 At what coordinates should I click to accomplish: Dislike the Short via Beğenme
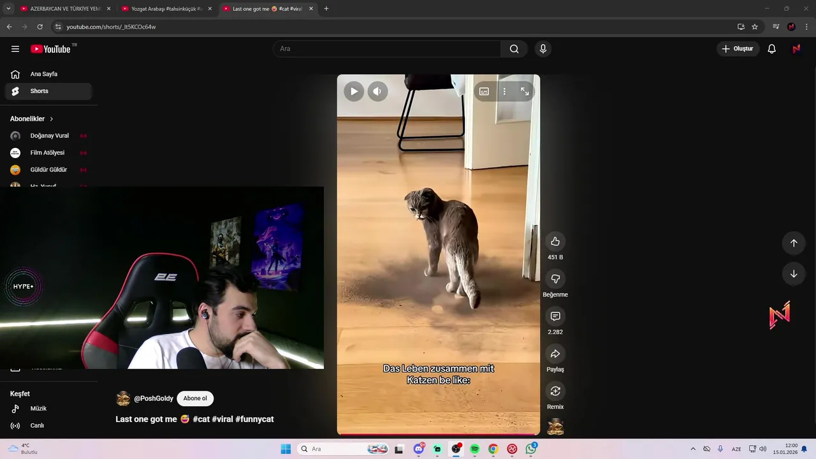(x=555, y=279)
